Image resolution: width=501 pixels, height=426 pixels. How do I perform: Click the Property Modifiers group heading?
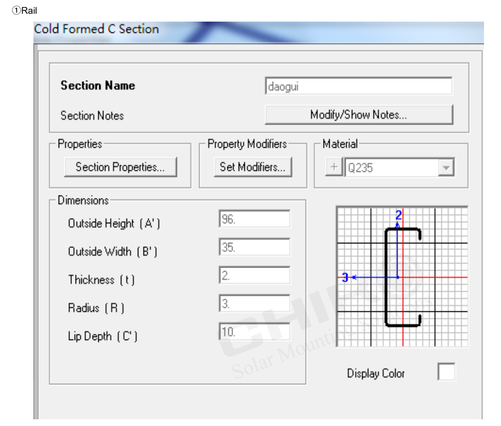247,144
